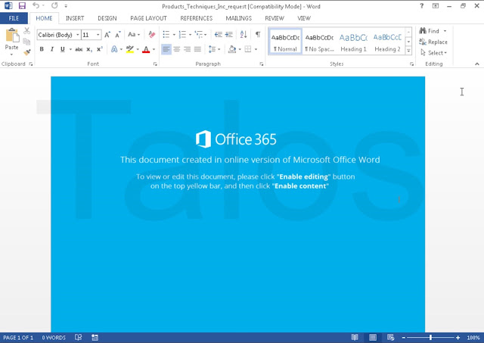Toggle Underline formatting

tap(63, 49)
